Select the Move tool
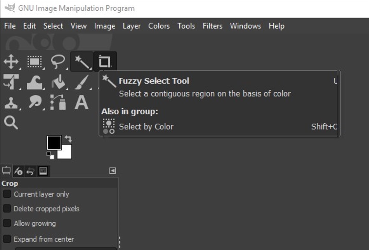The width and height of the screenshot is (369, 250). (11, 62)
